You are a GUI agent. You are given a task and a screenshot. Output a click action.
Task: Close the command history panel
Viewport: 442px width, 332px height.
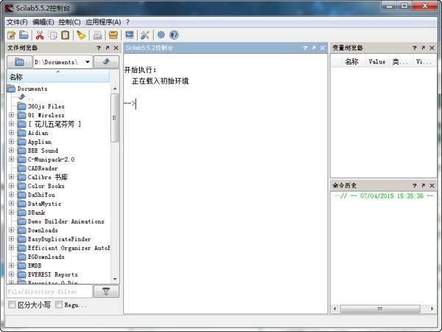click(x=432, y=185)
